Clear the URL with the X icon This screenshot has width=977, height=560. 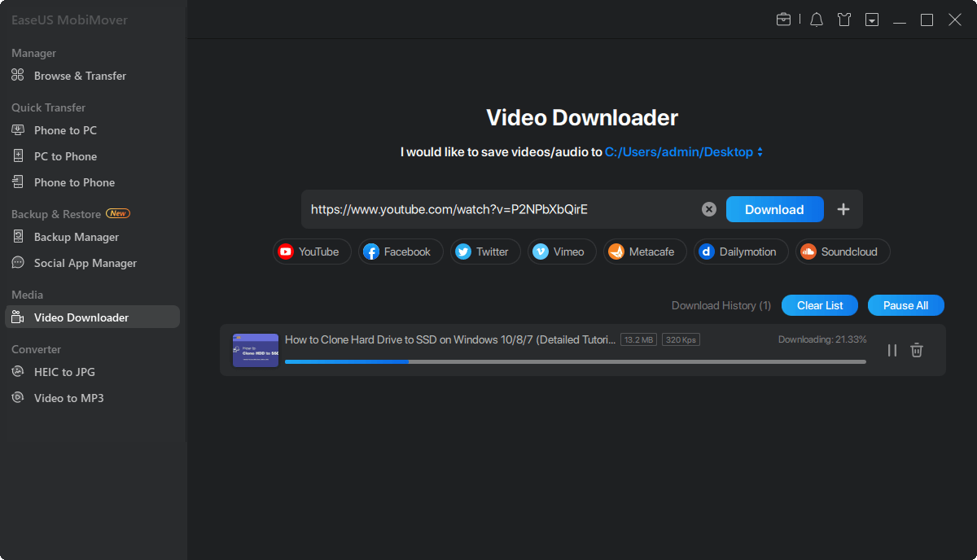[709, 210]
